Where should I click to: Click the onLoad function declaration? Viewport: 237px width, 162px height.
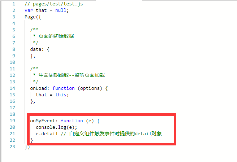click(69, 88)
